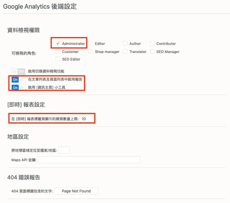Check the Translator role checkbox
The image size is (230, 203).
coord(125,52)
